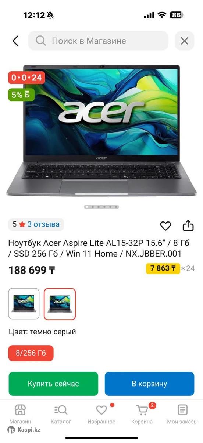Tap the image carousel page dots

coord(101,207)
